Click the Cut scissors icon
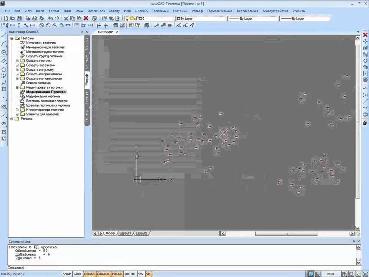Image resolution: width=369 pixels, height=277 pixels. tap(66, 18)
